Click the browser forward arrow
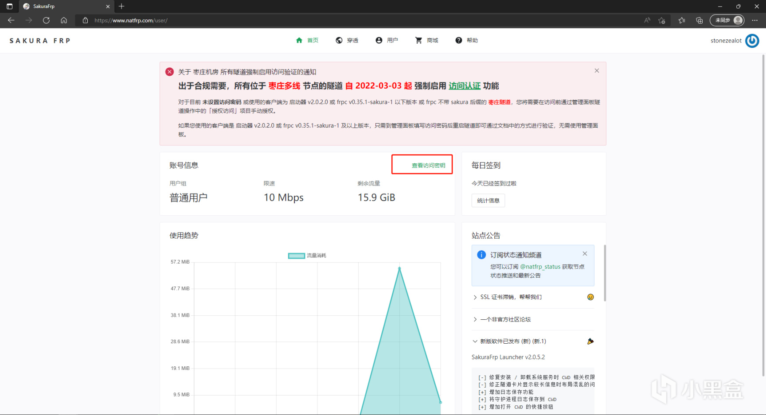766x415 pixels. pyautogui.click(x=29, y=20)
